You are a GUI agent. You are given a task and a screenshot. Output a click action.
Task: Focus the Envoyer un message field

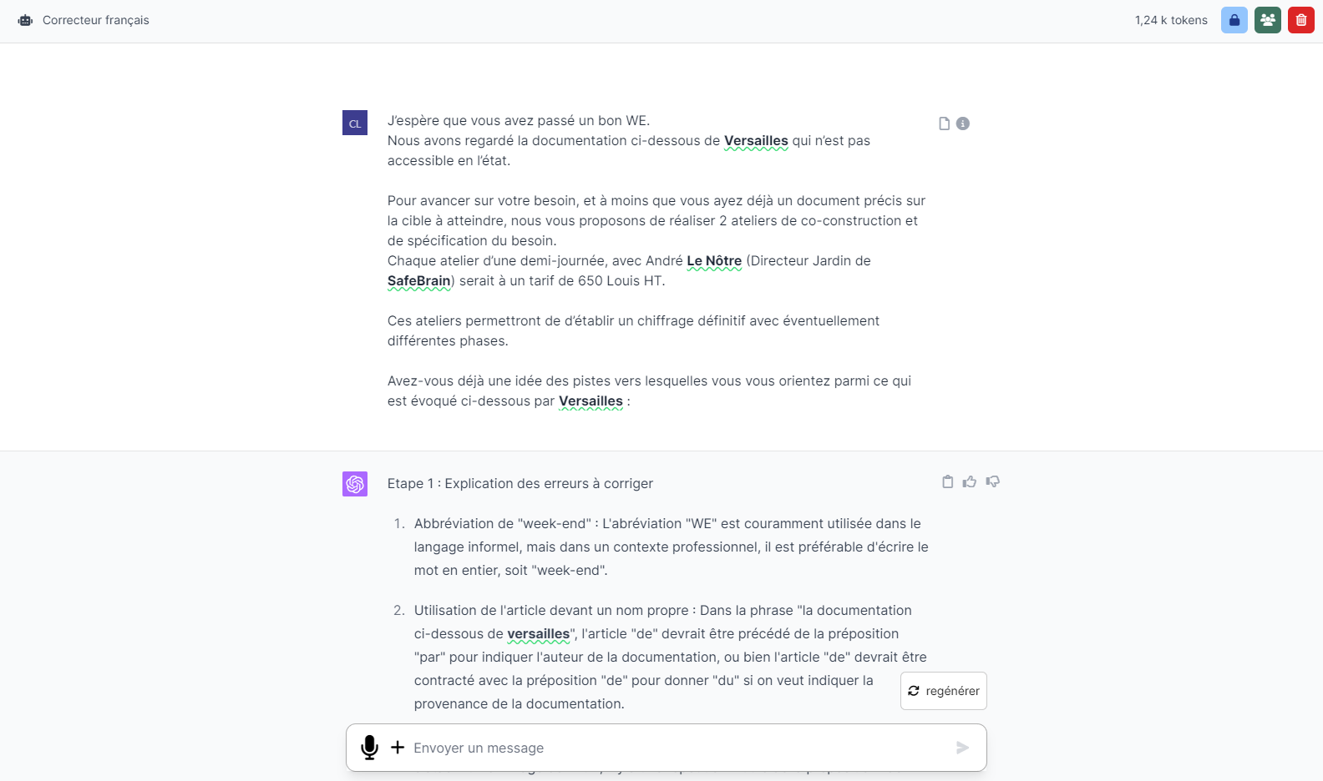pyautogui.click(x=668, y=748)
